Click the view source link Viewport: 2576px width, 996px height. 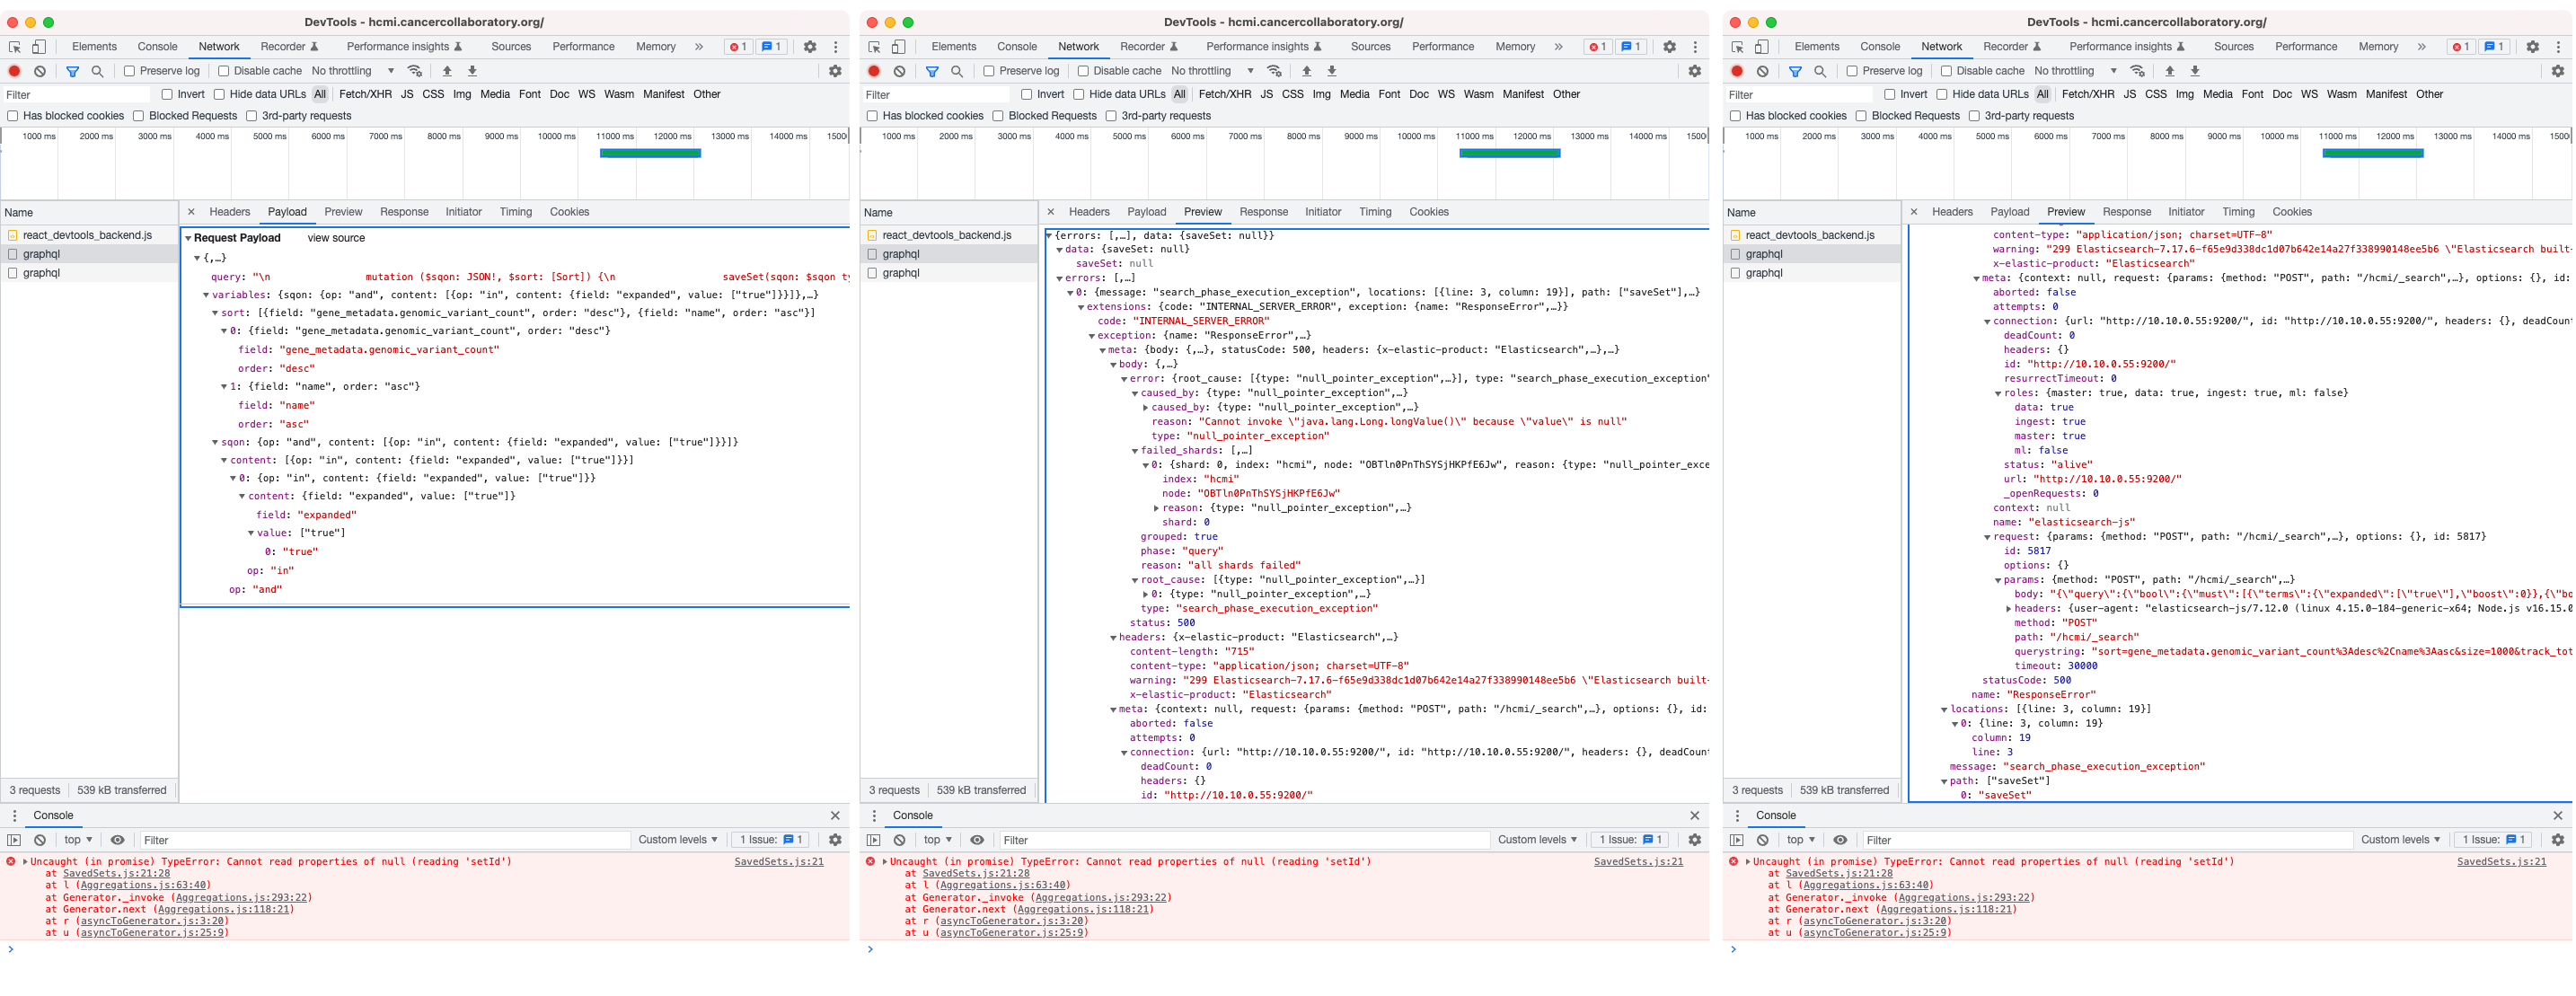(336, 238)
